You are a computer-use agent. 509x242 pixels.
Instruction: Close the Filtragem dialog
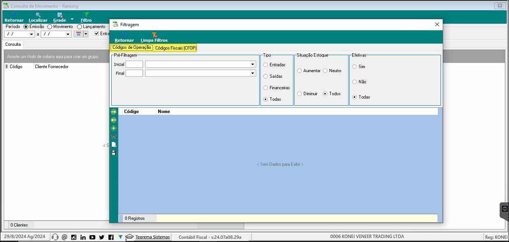437,25
